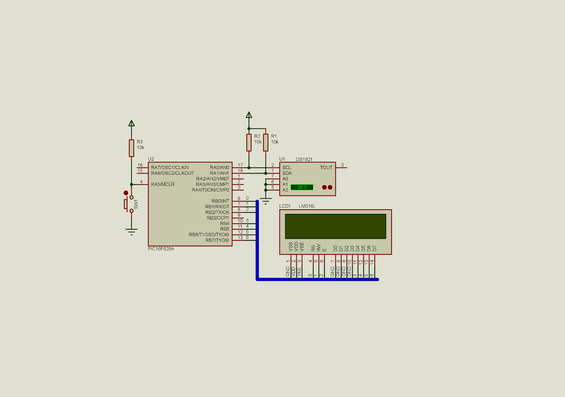The width and height of the screenshot is (565, 397).
Task: Click the U1 reference label
Action: click(282, 159)
